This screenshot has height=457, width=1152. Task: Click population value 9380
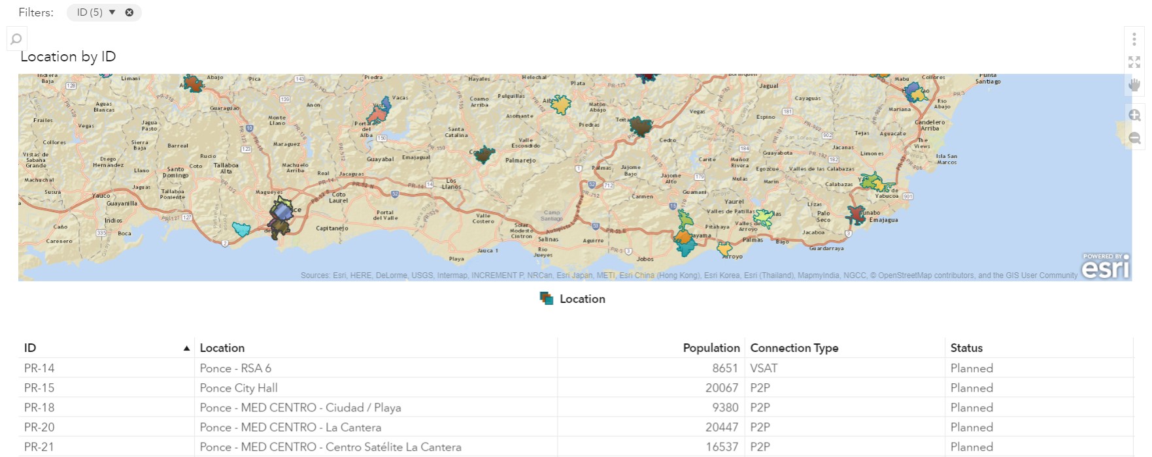pyautogui.click(x=725, y=407)
